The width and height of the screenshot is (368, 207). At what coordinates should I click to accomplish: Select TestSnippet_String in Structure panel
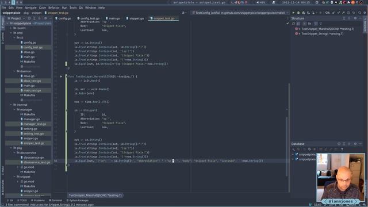pyautogui.click(x=322, y=34)
